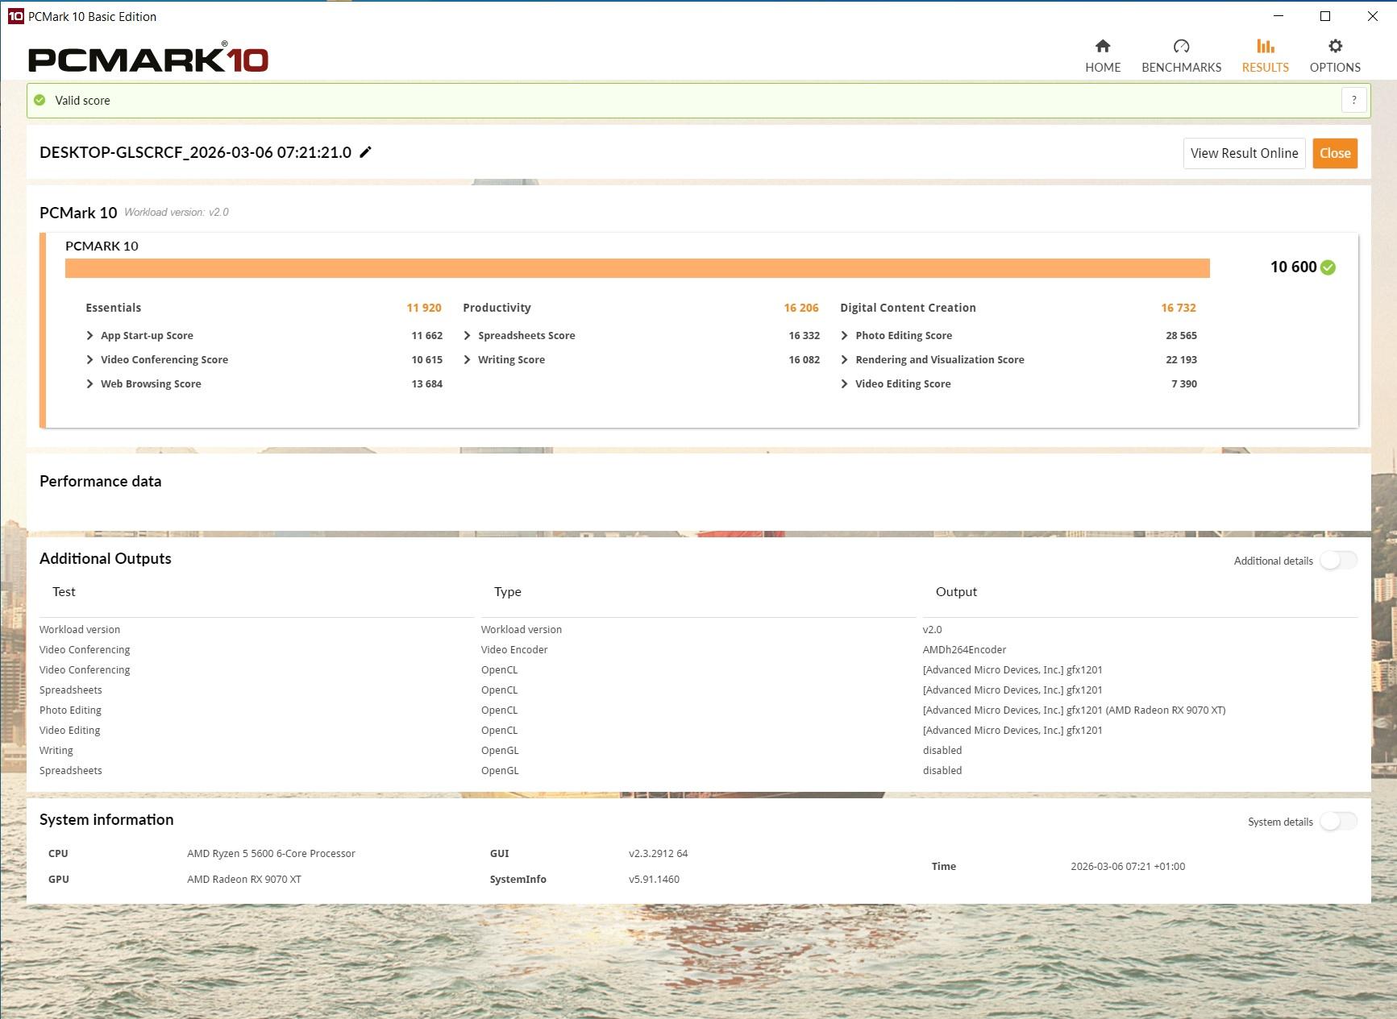Click the overall score 10 600
The image size is (1397, 1019).
coord(1293,267)
